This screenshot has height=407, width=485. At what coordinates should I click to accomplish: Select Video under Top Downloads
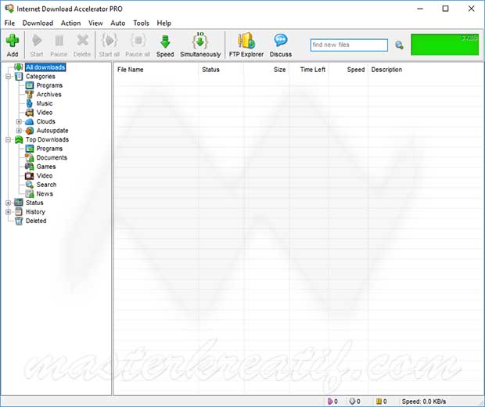point(45,175)
